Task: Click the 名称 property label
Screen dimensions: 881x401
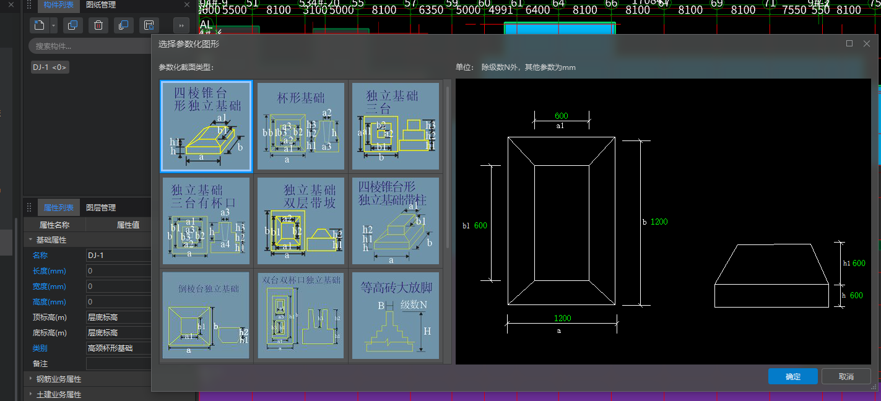Action: 40,255
